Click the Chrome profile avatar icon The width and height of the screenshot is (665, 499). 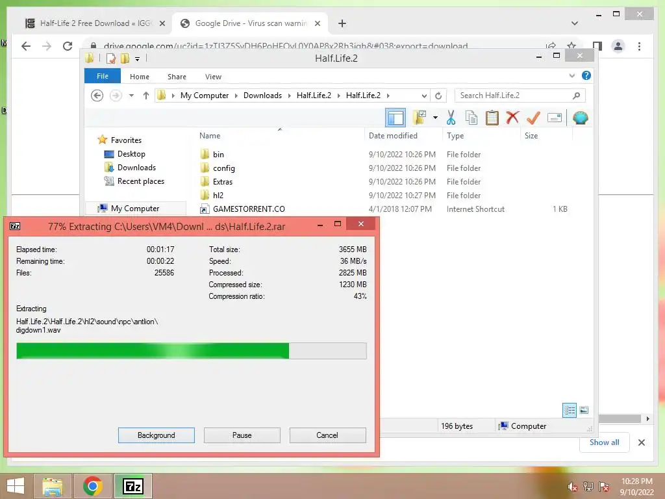[x=618, y=46]
